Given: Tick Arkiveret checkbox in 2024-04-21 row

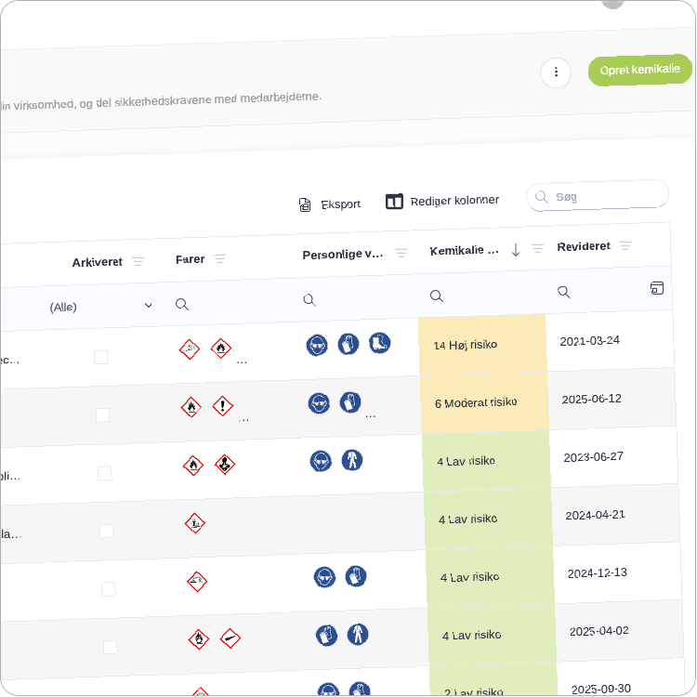Looking at the screenshot, I should tap(106, 531).
